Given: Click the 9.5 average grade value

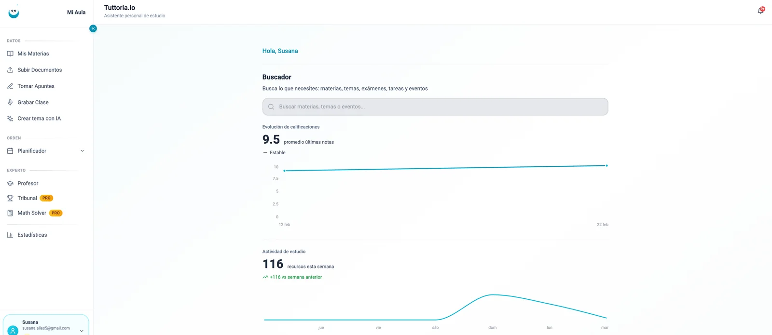Looking at the screenshot, I should pyautogui.click(x=271, y=140).
